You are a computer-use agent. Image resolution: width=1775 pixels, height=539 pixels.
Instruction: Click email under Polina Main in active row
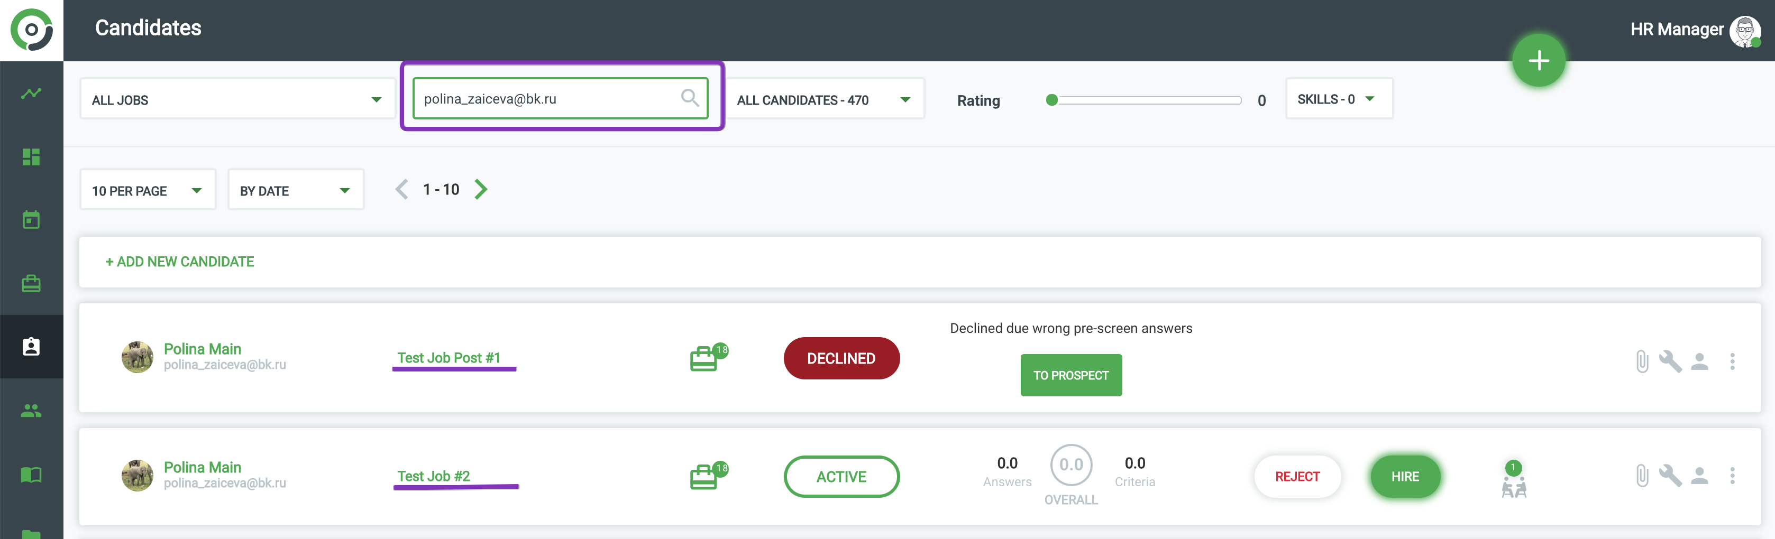(225, 483)
